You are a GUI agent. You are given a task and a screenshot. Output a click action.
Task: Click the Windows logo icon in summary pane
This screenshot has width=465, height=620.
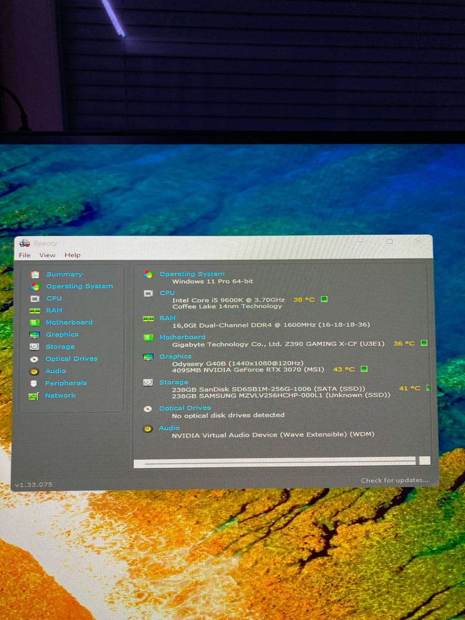click(148, 275)
